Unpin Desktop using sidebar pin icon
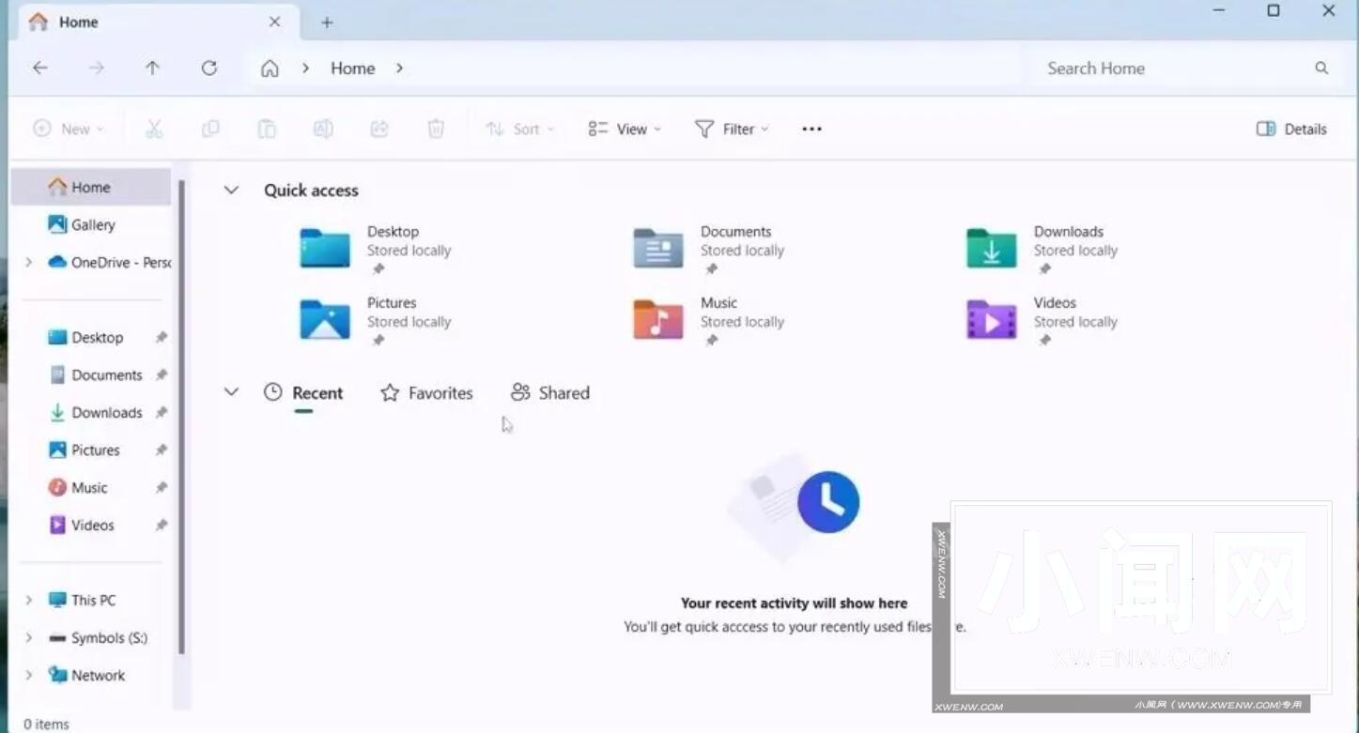Image resolution: width=1359 pixels, height=733 pixels. pyautogui.click(x=161, y=337)
